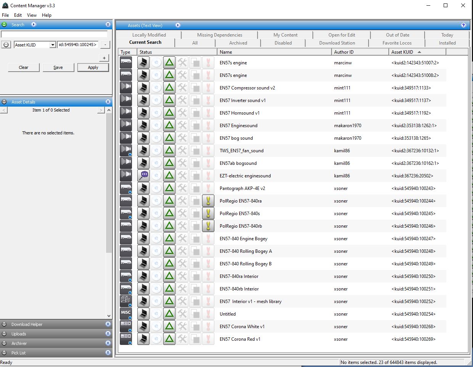This screenshot has height=367, width=473.
Task: Click the search text input field
Action: tap(54, 34)
